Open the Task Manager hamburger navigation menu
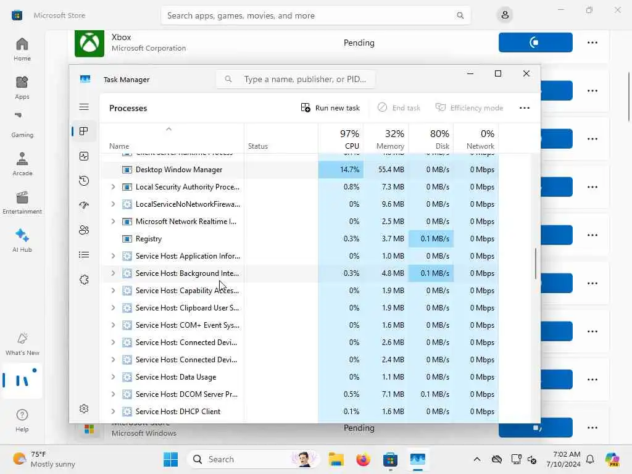The height and width of the screenshot is (474, 632). pyautogui.click(x=84, y=107)
